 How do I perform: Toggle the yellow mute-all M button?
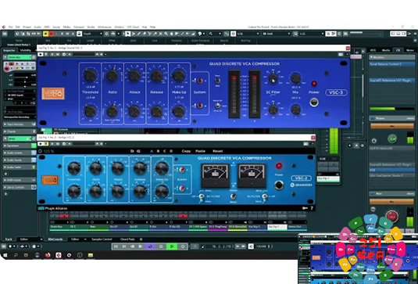[45, 34]
